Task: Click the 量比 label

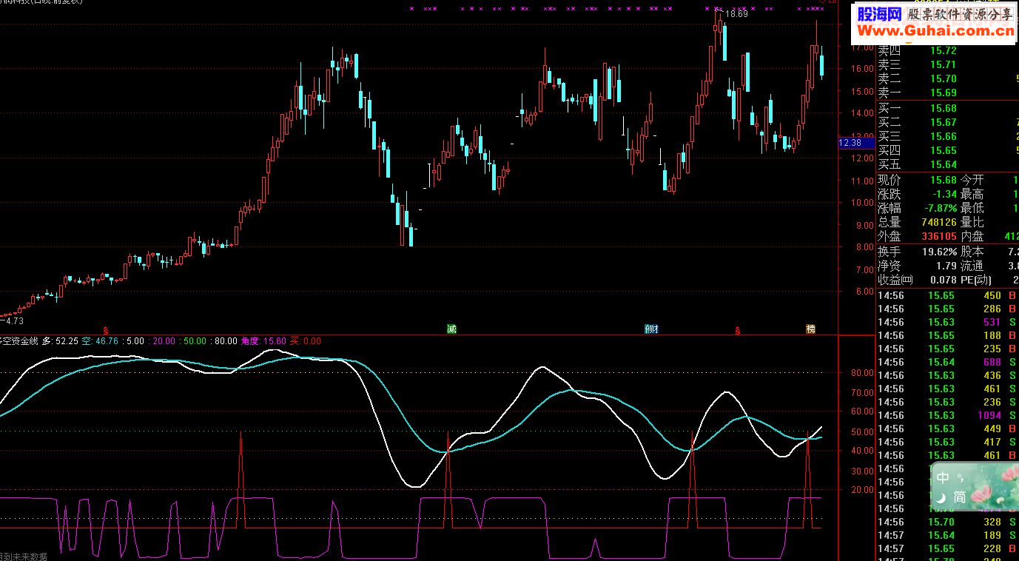Action: coord(972,222)
